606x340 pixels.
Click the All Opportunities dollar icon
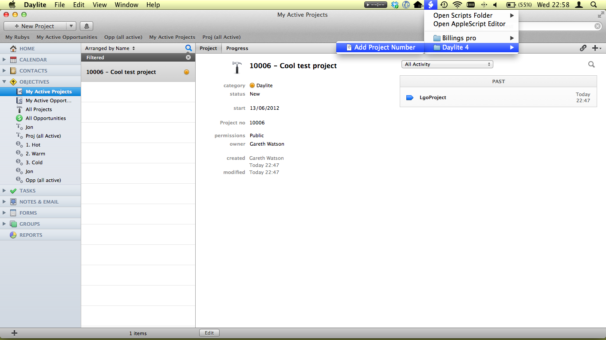point(19,118)
